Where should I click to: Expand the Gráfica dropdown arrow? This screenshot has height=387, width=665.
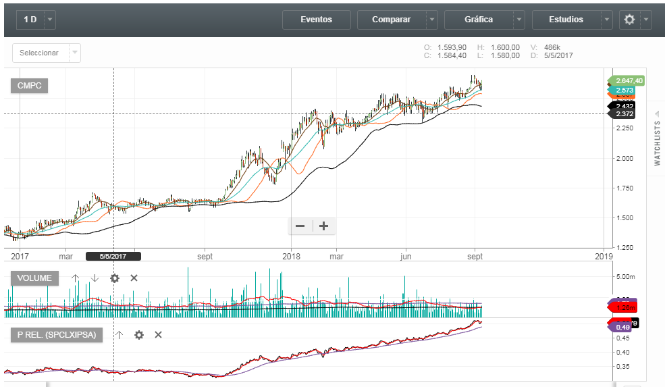tap(519, 20)
